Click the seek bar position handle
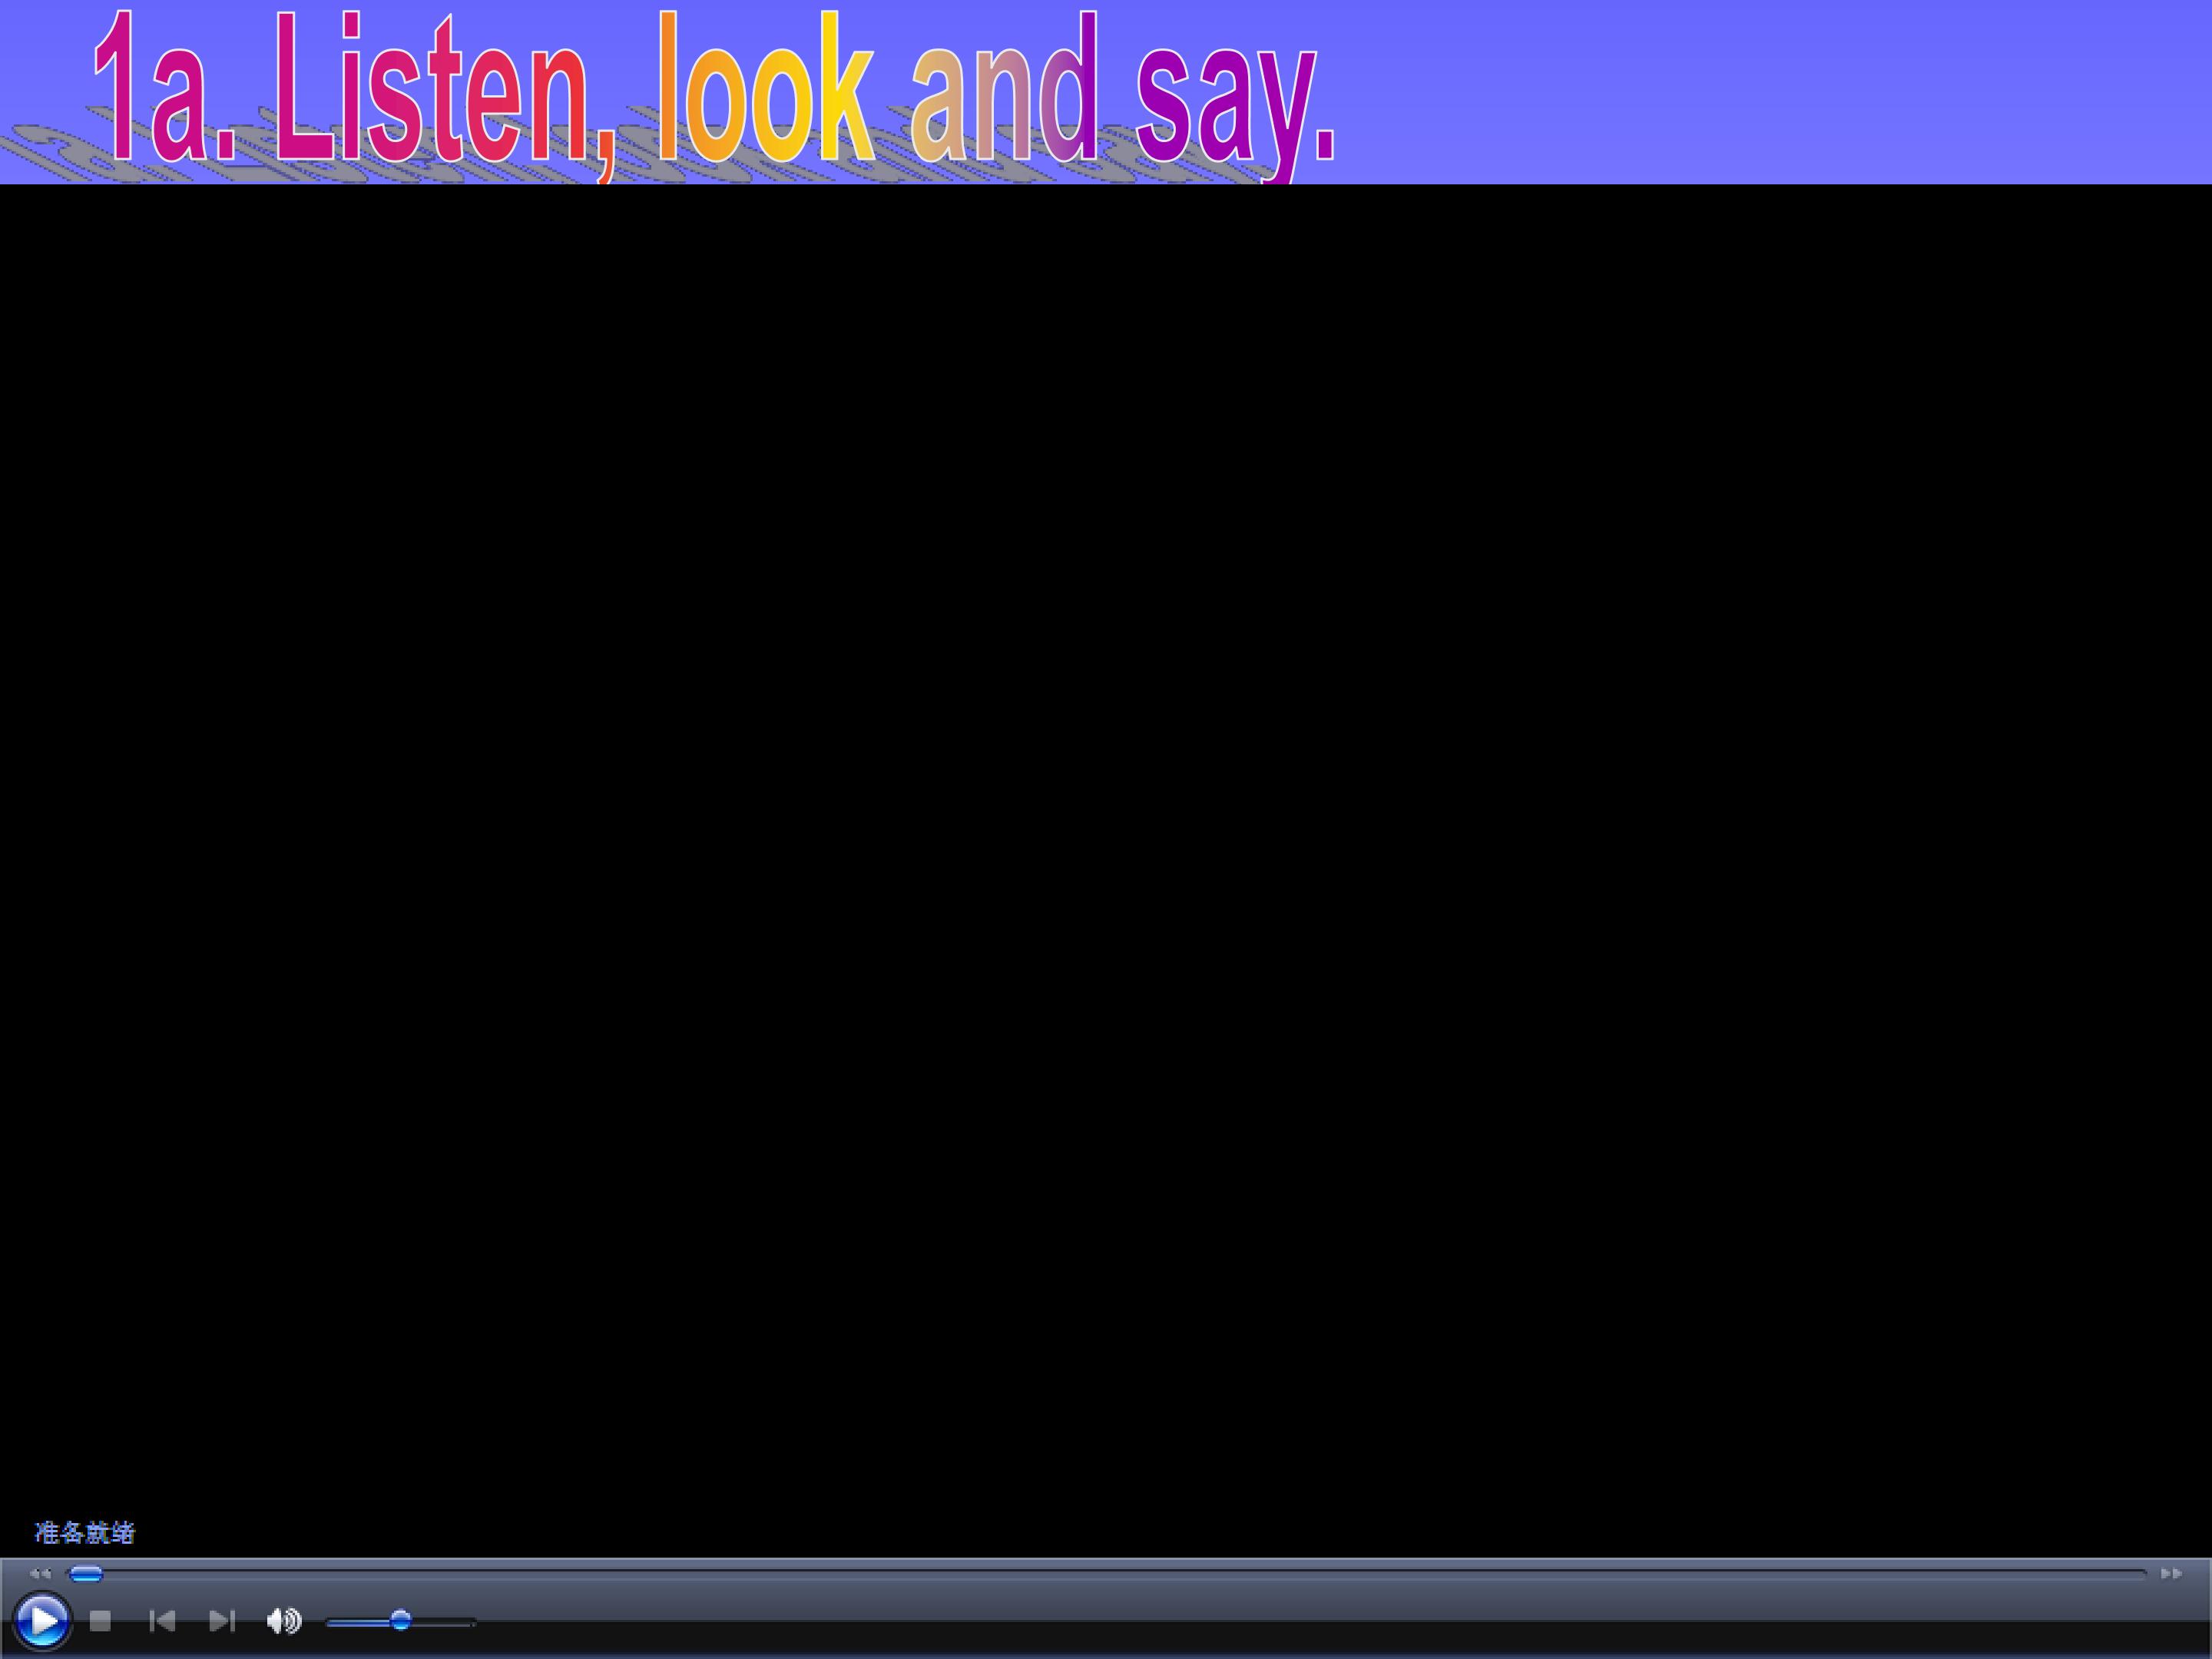This screenshot has width=2212, height=1659. 86,1574
